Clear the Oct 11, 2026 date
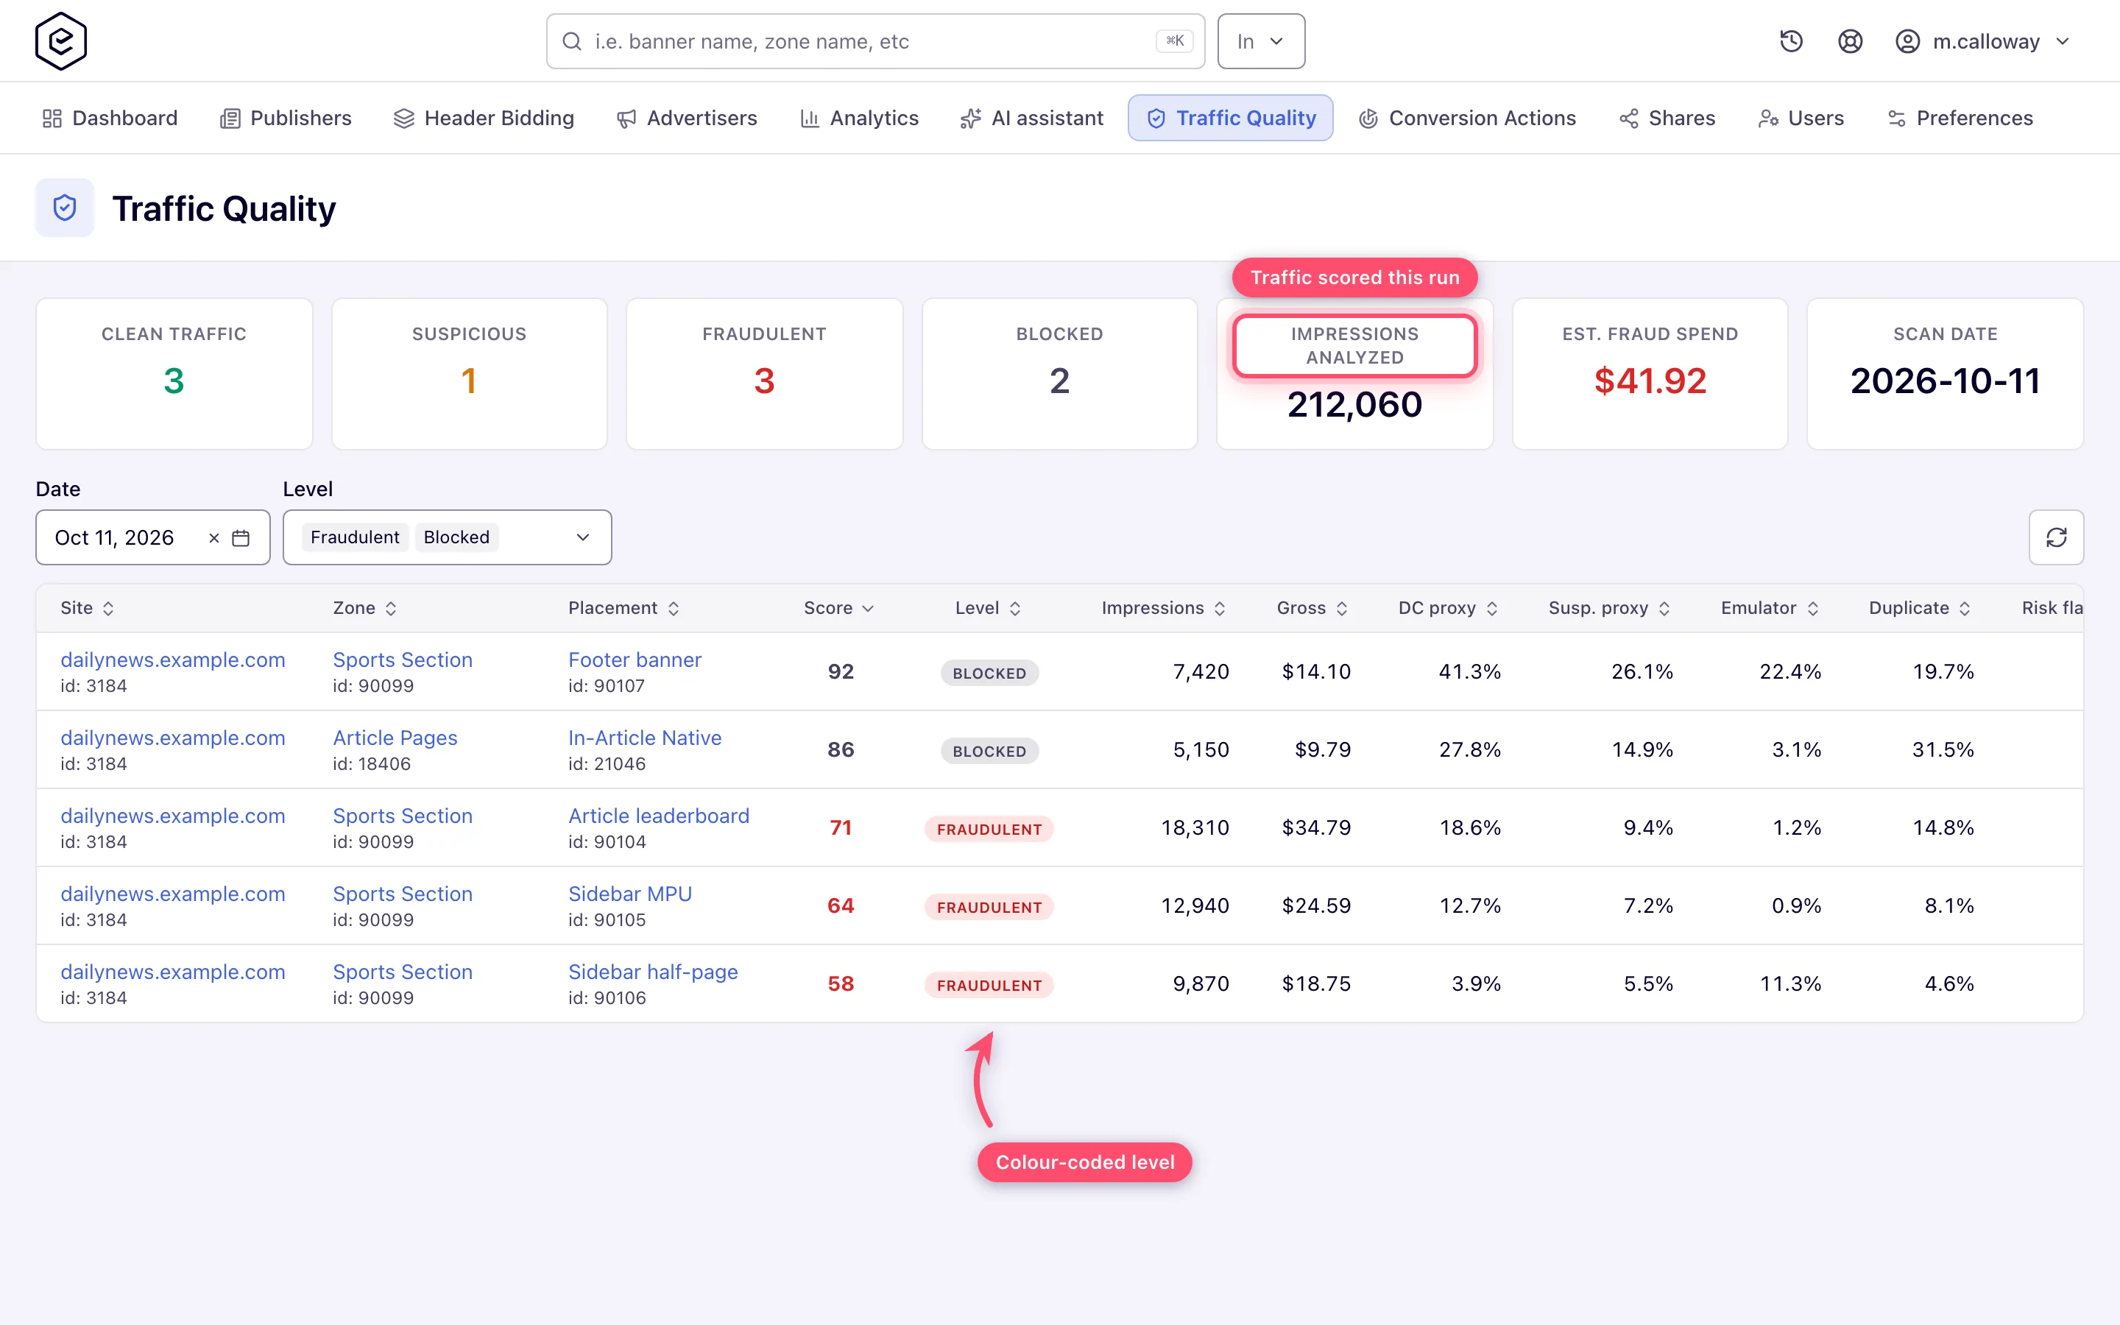This screenshot has height=1325, width=2120. tap(213, 538)
